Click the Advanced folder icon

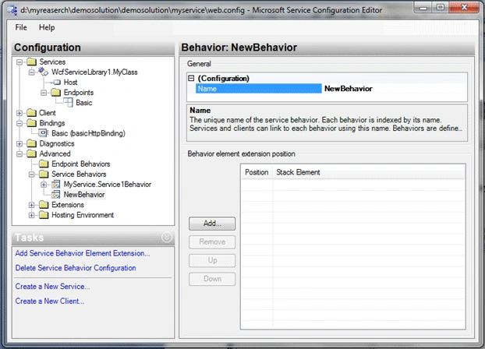pos(31,153)
